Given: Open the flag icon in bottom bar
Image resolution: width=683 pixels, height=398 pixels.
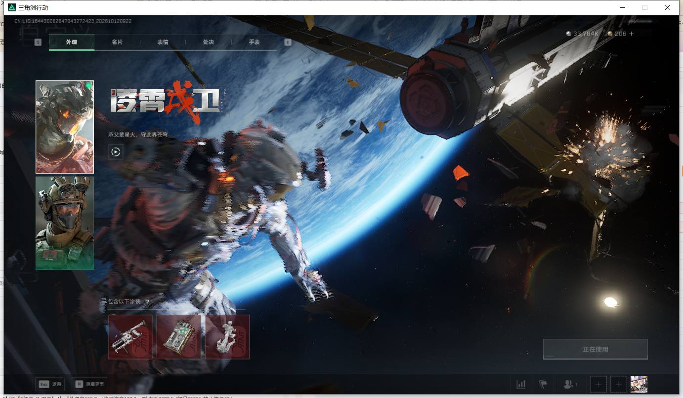Looking at the screenshot, I should coord(543,384).
